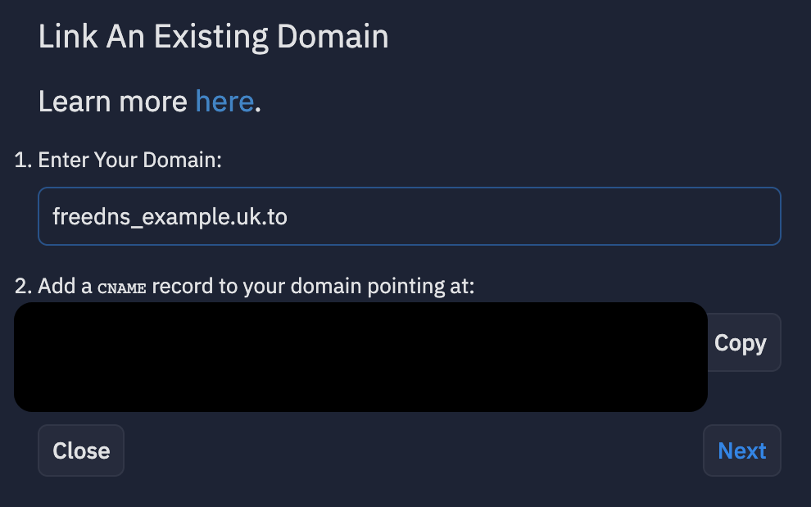Click the "Learn more" text

pos(113,102)
